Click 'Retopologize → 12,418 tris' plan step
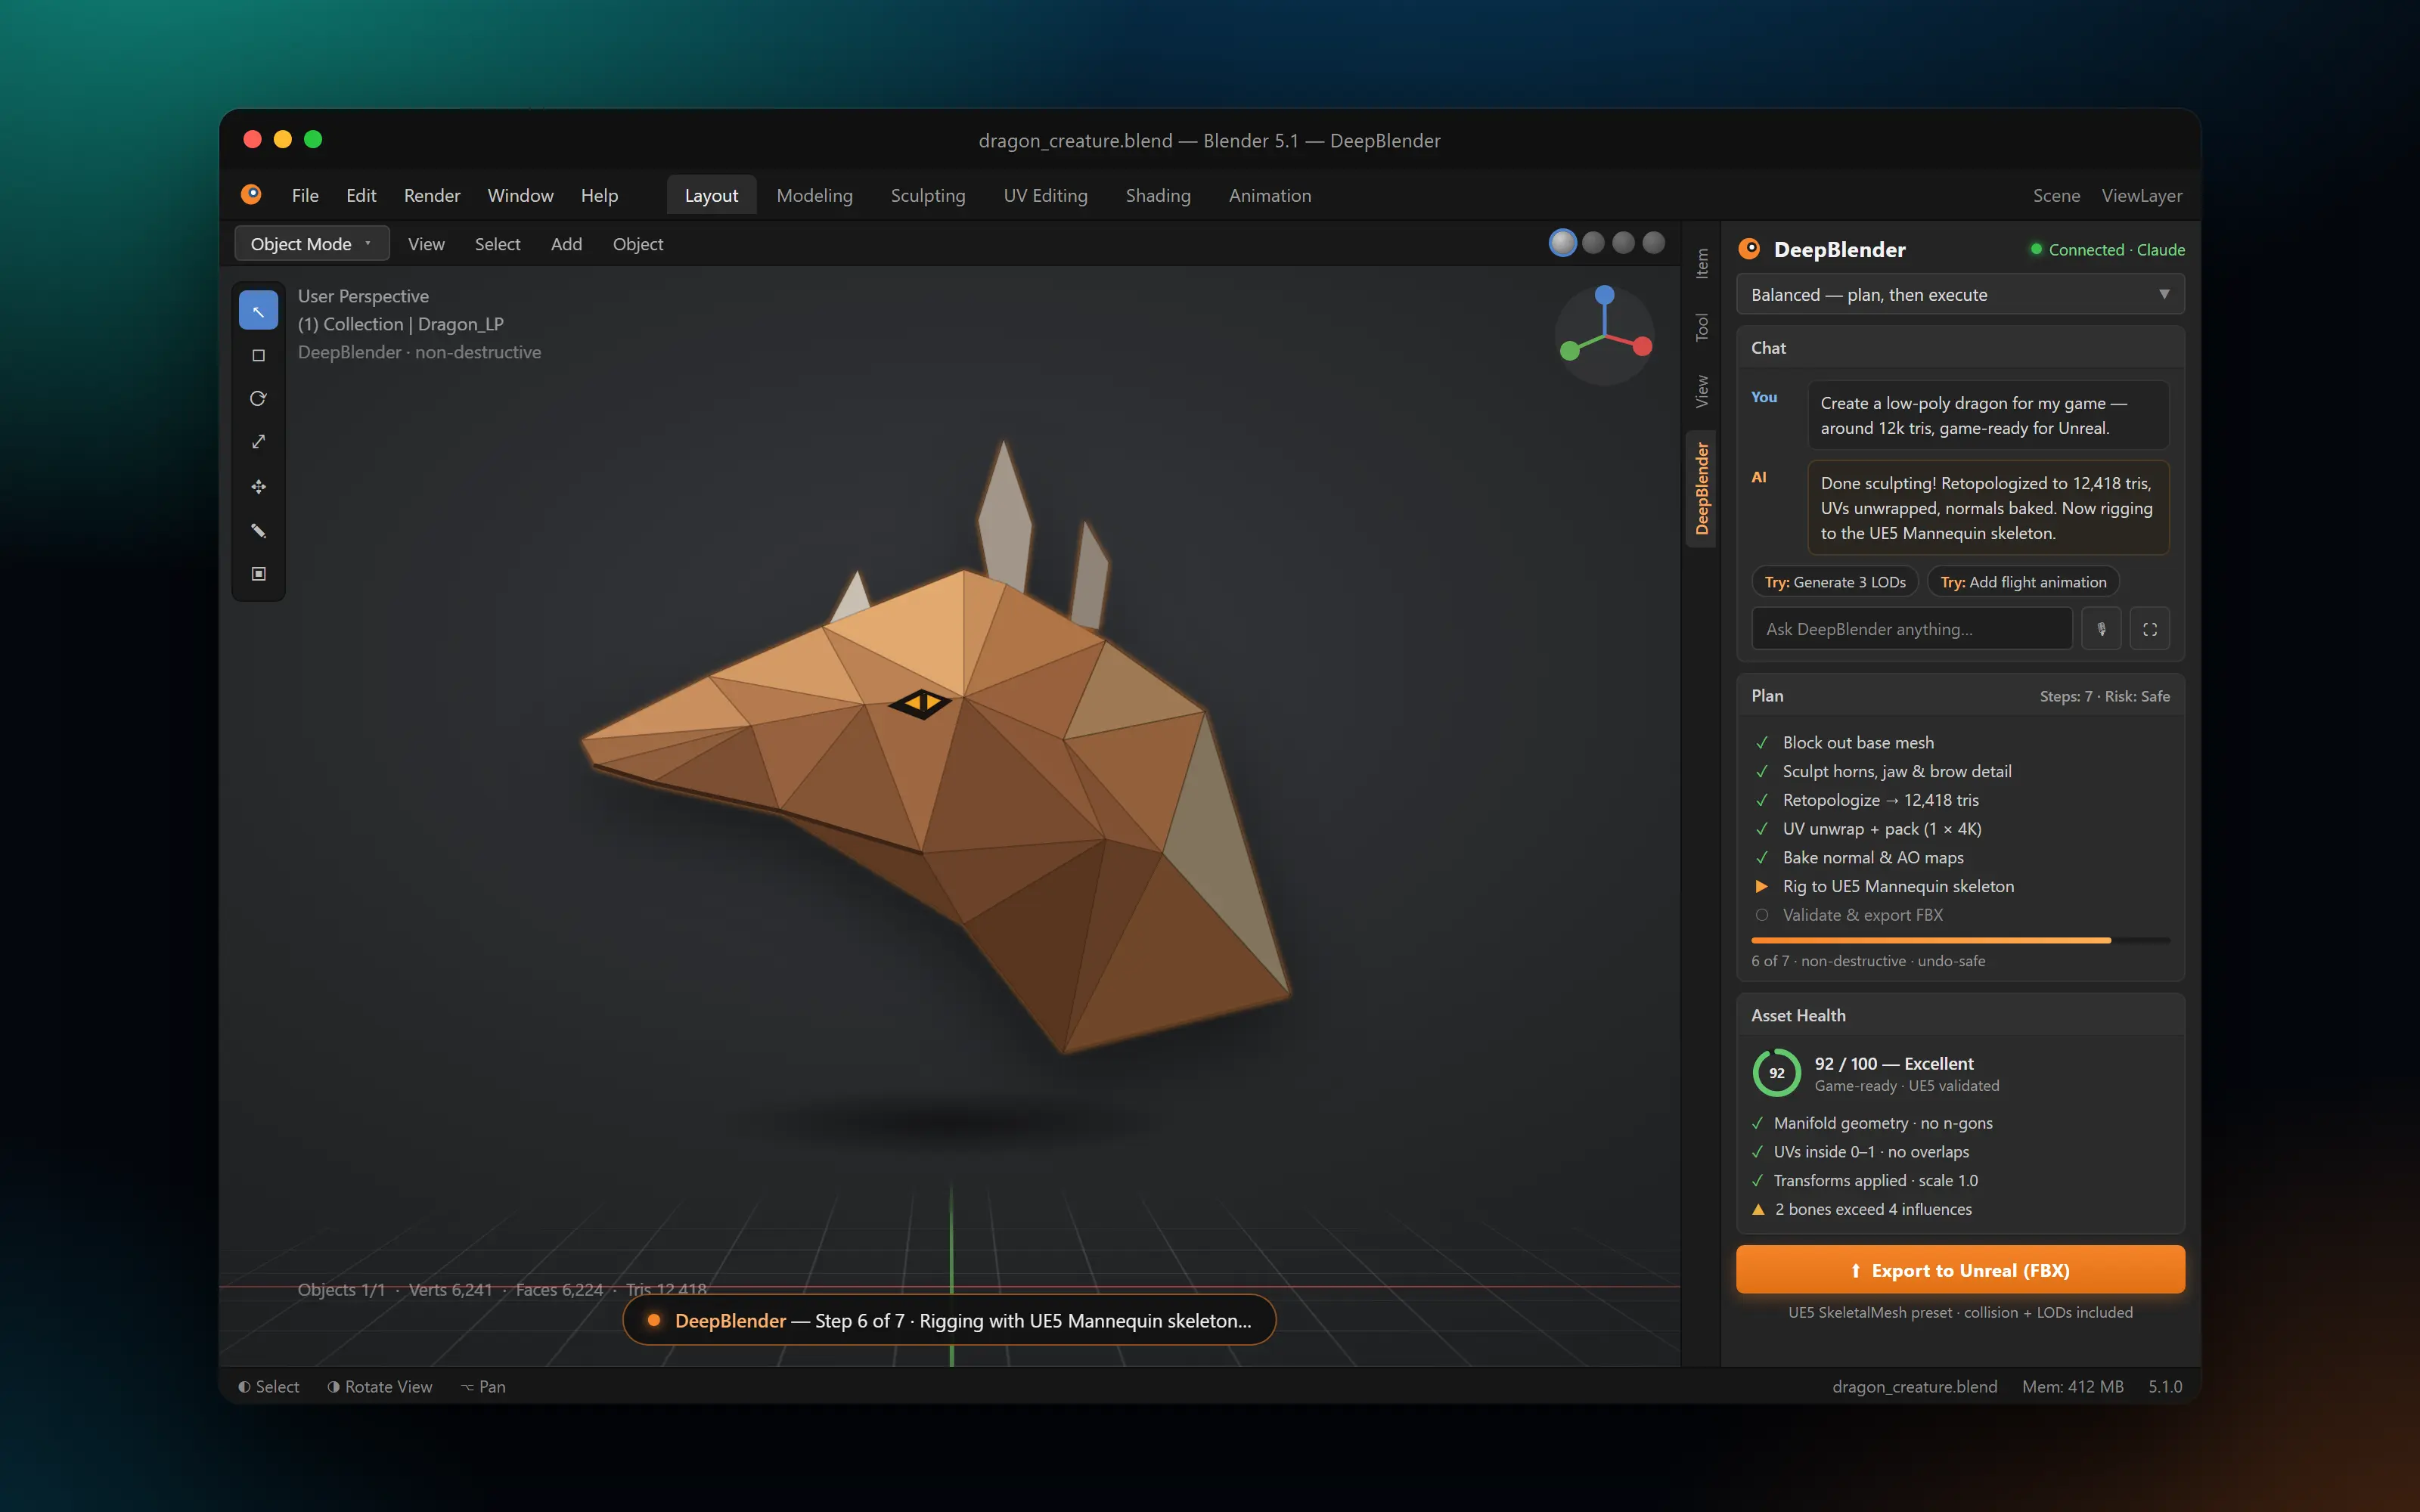 1880,800
